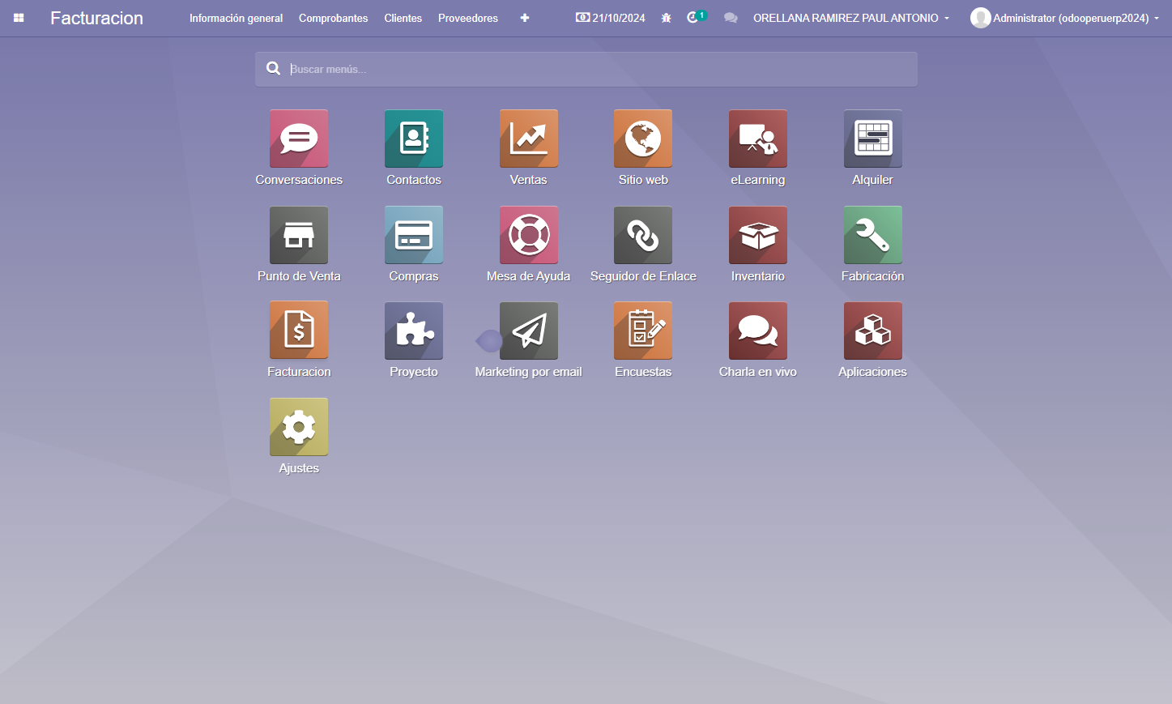
Task: Open the Charla en vivo app
Action: coord(758,331)
